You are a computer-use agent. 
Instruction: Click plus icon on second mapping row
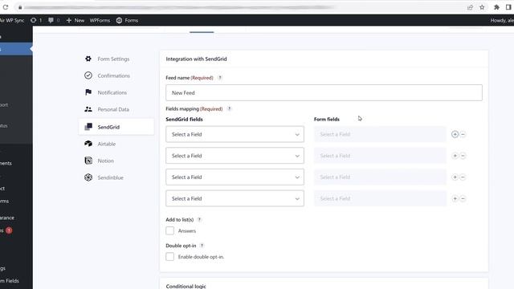pyautogui.click(x=455, y=156)
